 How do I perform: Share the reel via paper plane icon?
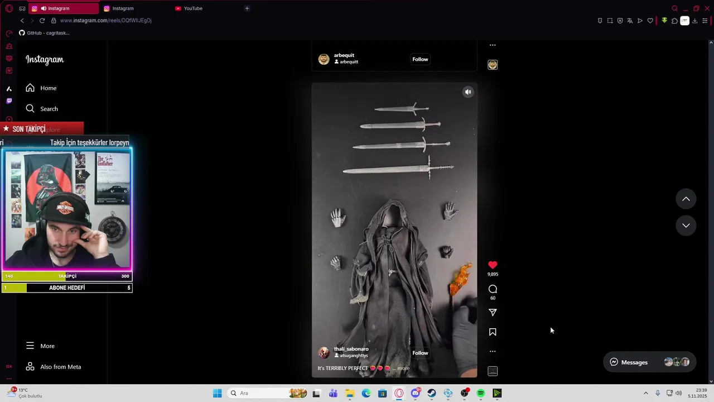point(493,313)
